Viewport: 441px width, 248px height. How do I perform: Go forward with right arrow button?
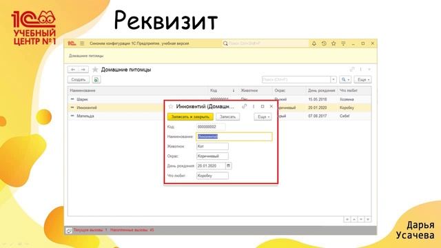[83, 70]
